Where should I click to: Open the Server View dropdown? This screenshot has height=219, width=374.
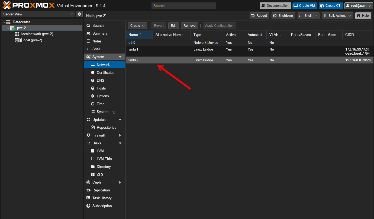(x=38, y=14)
